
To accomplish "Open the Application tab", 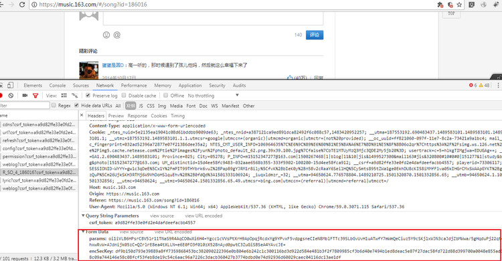I will tap(190, 85).
